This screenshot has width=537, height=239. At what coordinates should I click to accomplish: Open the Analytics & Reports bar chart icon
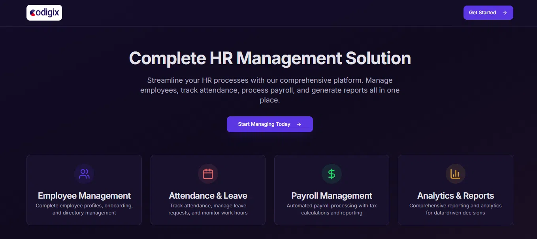click(x=455, y=173)
